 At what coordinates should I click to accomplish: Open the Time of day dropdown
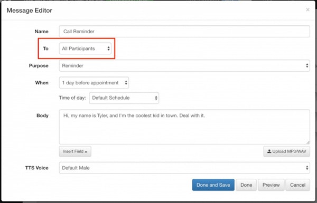point(124,98)
